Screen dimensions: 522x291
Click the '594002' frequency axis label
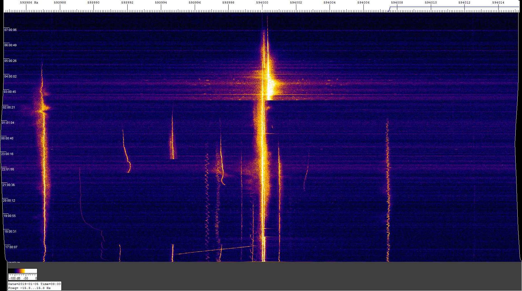[296, 3]
